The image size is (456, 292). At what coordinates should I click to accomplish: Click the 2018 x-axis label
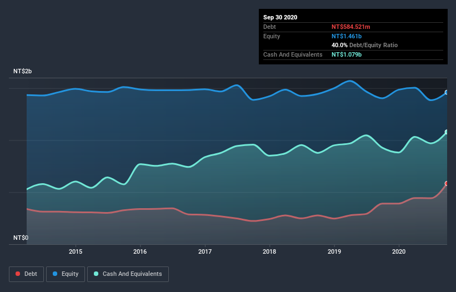pos(269,251)
